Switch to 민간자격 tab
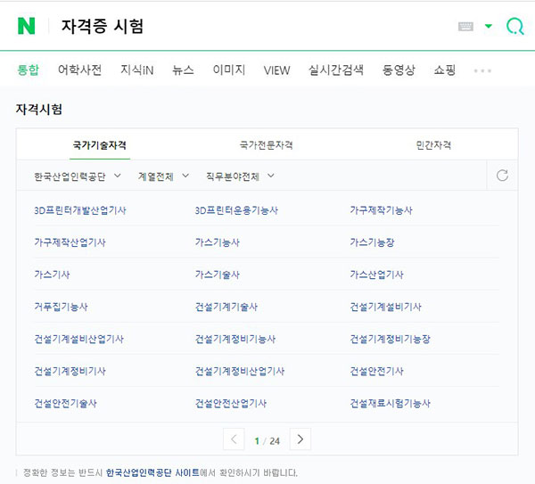The width and height of the screenshot is (535, 484). point(433,144)
